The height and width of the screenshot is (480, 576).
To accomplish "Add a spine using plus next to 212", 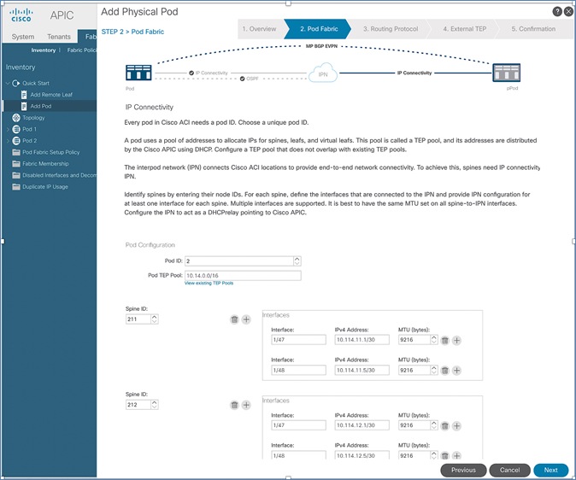I will (246, 405).
